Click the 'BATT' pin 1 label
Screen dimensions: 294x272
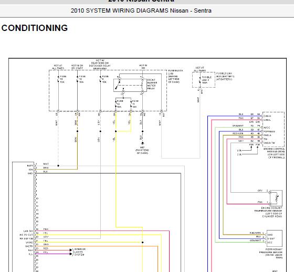point(30,165)
